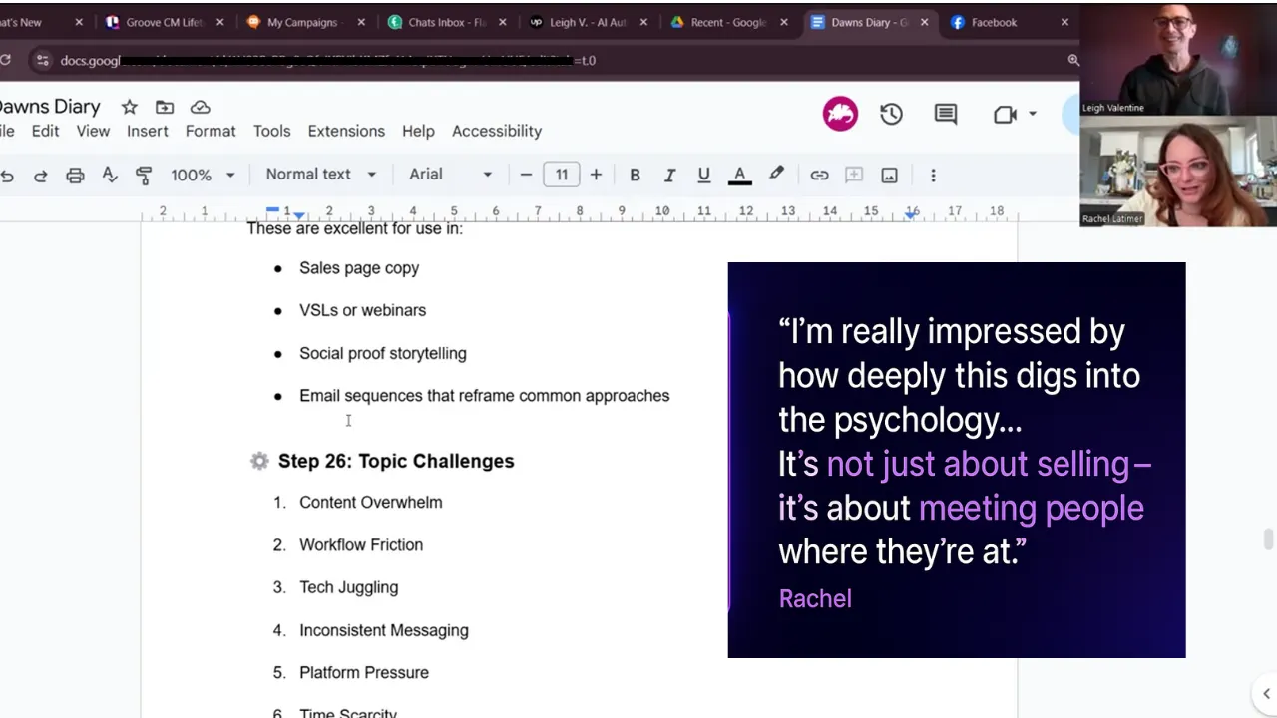Show the side panel with the chevron arrow
Viewport: 1277px width, 718px height.
tap(1267, 694)
